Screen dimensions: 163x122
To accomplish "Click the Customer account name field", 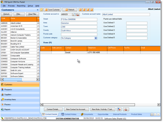I will pyautogui.click(x=126, y=14).
